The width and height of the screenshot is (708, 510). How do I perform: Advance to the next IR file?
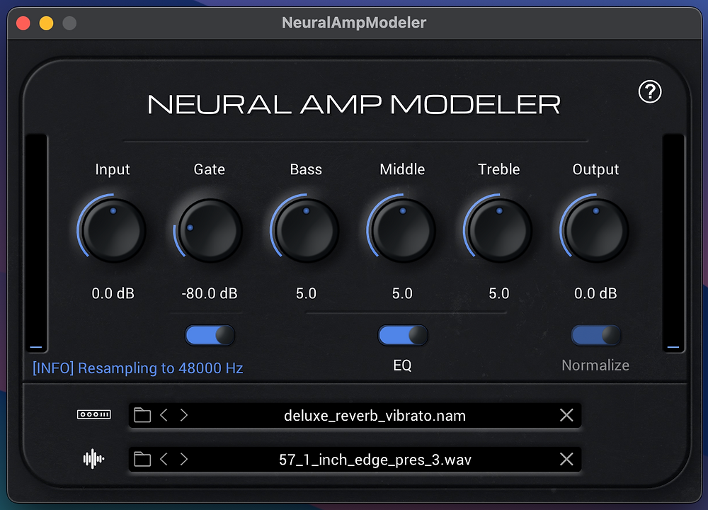tap(184, 459)
